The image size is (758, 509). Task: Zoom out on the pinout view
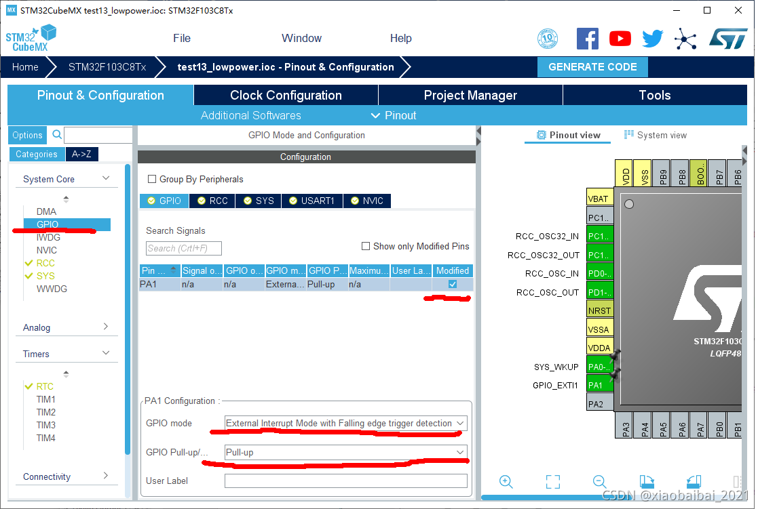599,481
